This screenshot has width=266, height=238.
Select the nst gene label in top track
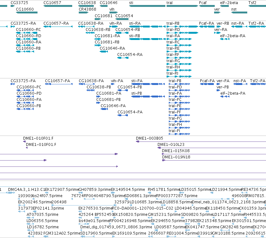click(x=234, y=9)
